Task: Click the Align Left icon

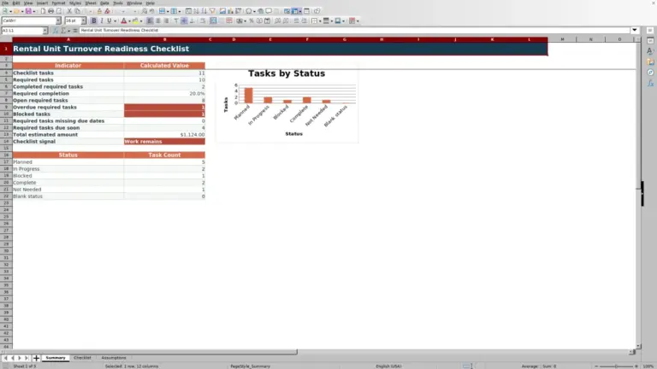Action: click(150, 20)
